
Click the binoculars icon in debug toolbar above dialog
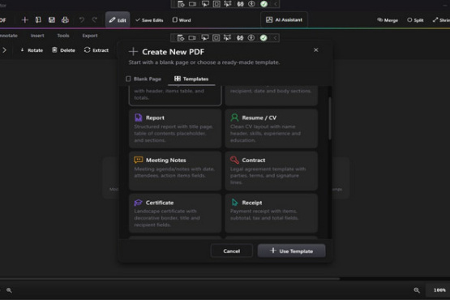coord(240,37)
